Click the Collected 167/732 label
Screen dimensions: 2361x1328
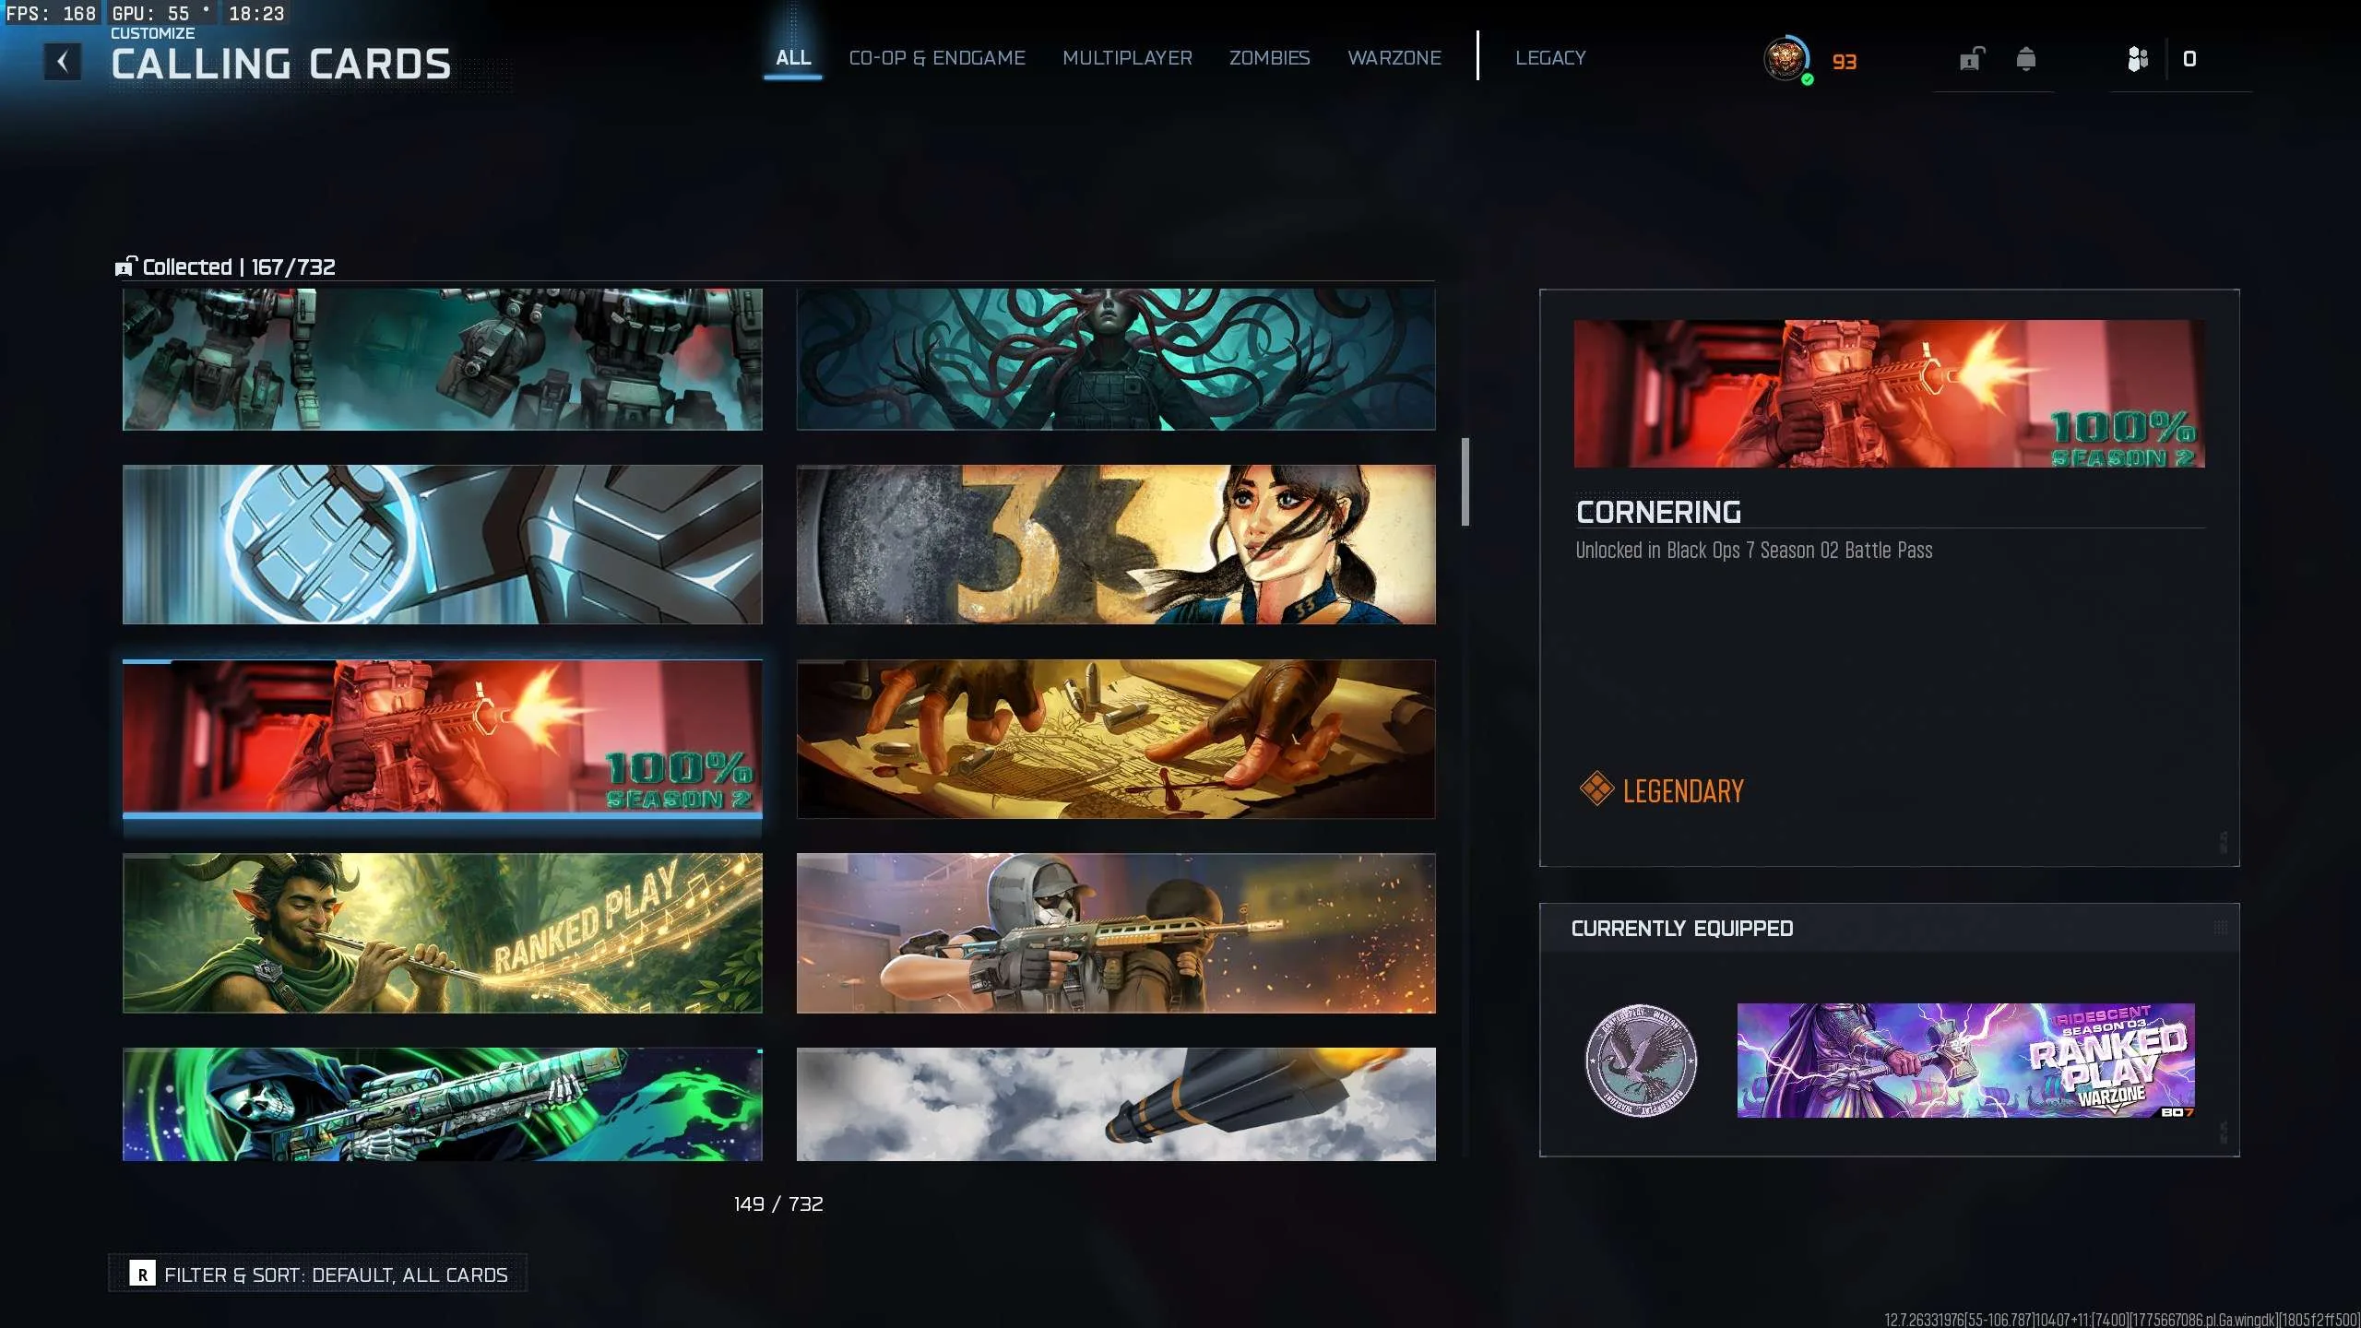pyautogui.click(x=239, y=267)
